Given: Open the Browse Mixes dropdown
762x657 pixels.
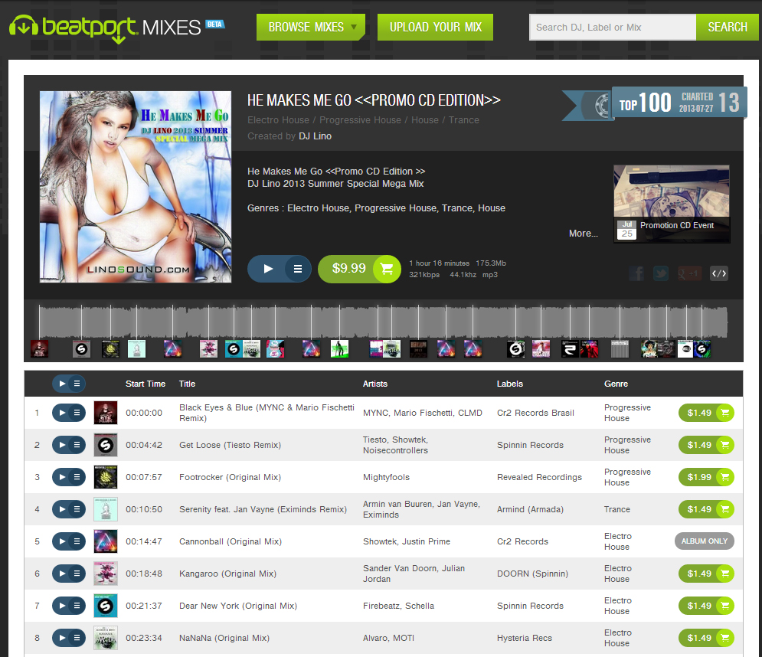Looking at the screenshot, I should [x=311, y=28].
